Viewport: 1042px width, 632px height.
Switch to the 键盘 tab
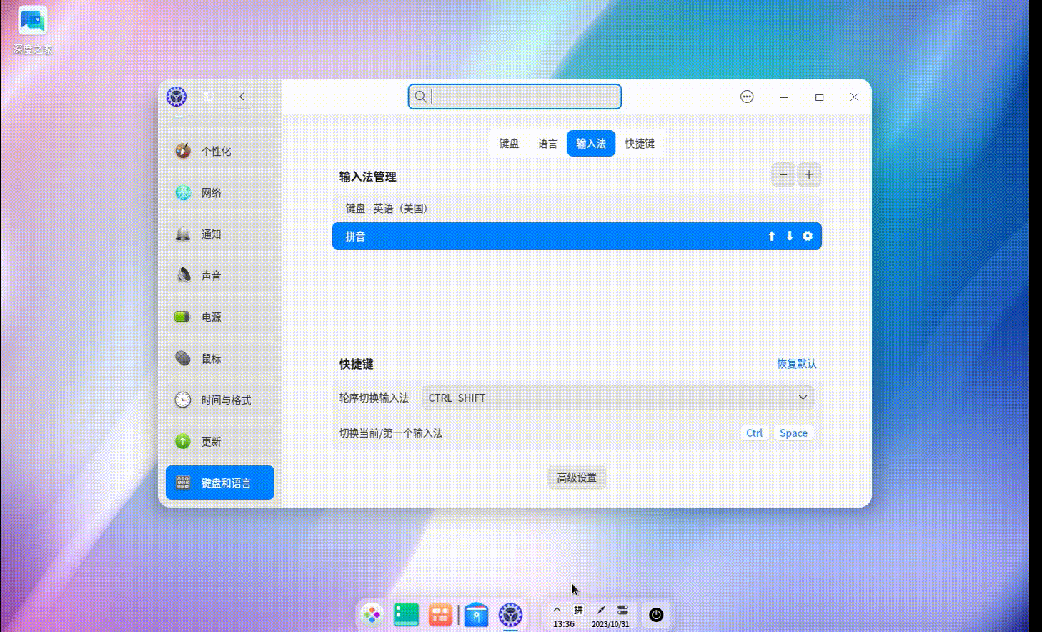pos(509,143)
